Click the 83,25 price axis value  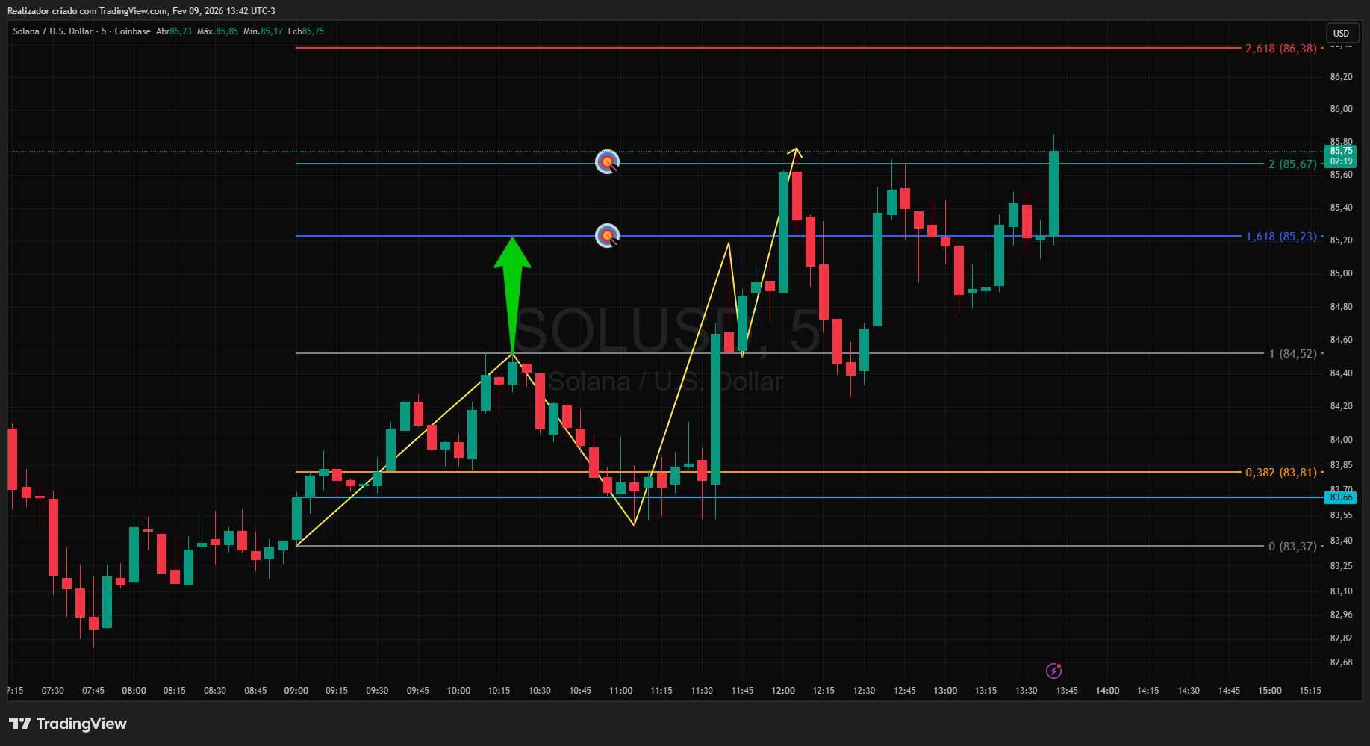pyautogui.click(x=1342, y=566)
